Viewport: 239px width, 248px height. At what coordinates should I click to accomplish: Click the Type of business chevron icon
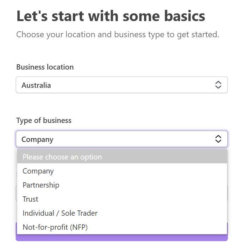(x=218, y=139)
